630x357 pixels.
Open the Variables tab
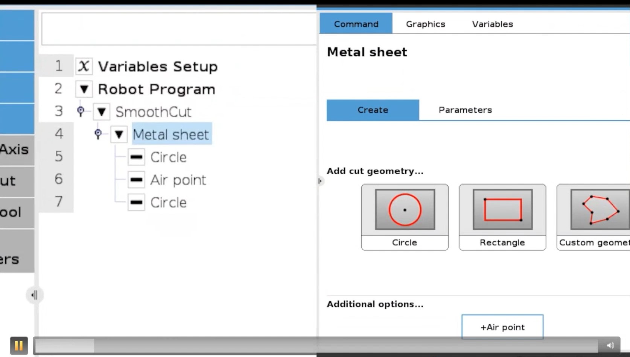(x=493, y=24)
